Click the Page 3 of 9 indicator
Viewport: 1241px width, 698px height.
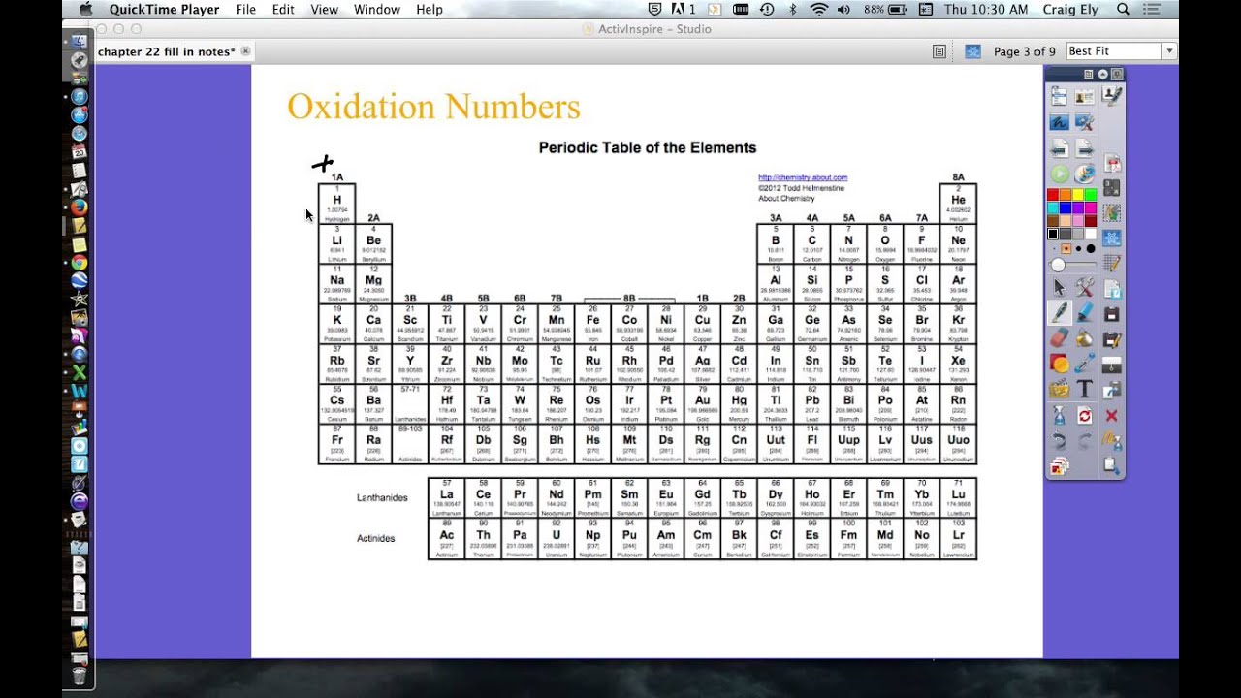(x=1025, y=51)
